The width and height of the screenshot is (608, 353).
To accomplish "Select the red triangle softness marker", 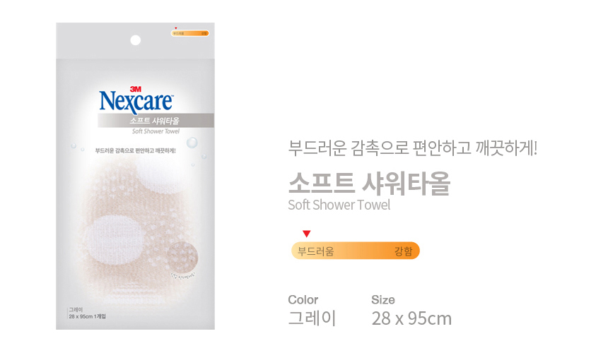I will (306, 234).
